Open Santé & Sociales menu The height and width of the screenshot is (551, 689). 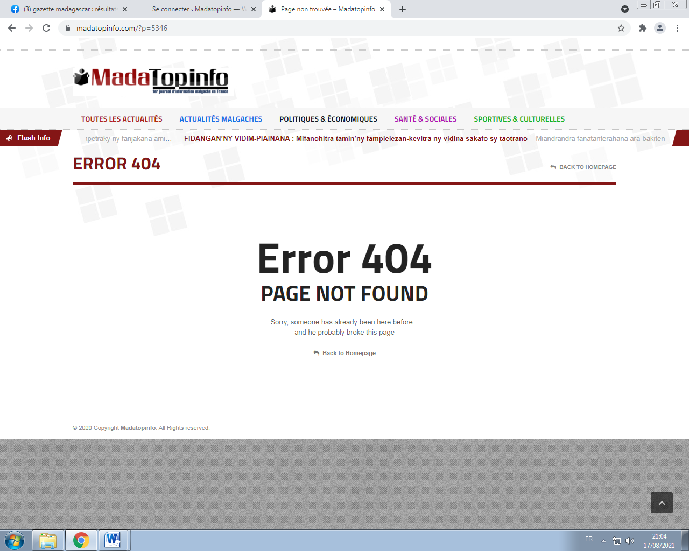tap(425, 119)
